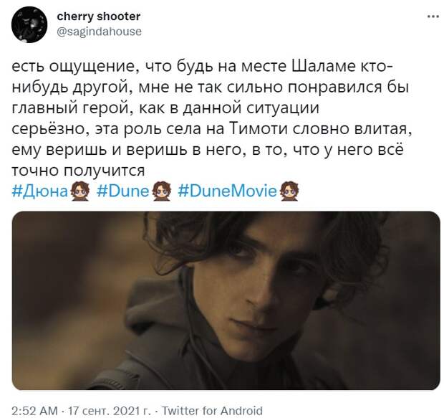Screen dimensions: 444x418
Task: Click the word Тимоти in the tweet
Action: [259, 129]
